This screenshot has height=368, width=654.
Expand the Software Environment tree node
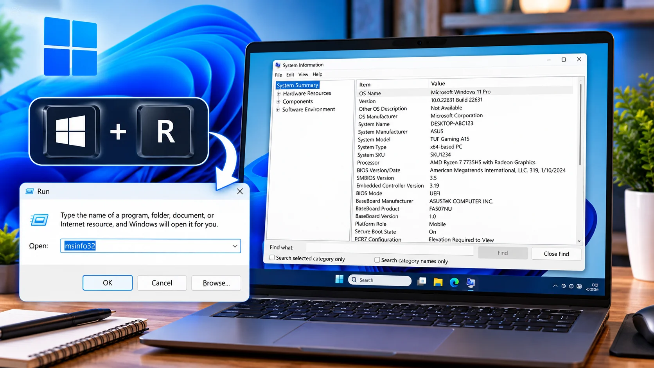[278, 110]
